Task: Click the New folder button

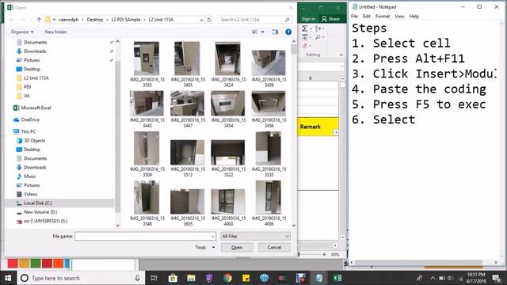Action: tap(55, 32)
